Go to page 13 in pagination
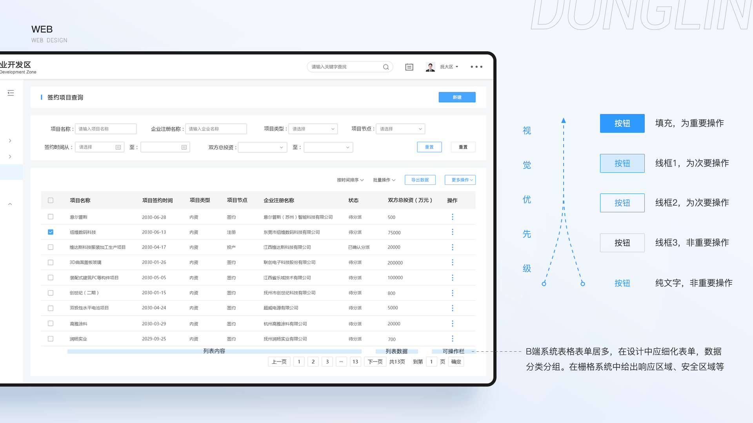The width and height of the screenshot is (753, 423). point(355,362)
